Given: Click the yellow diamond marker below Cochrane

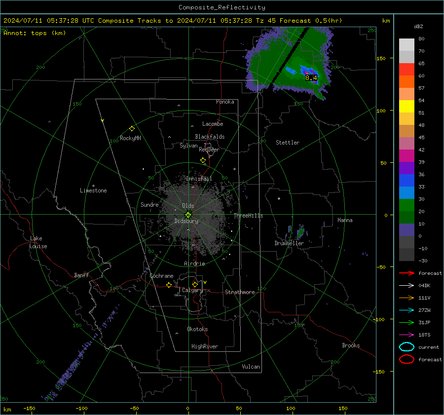Looking at the screenshot, I should [x=169, y=285].
